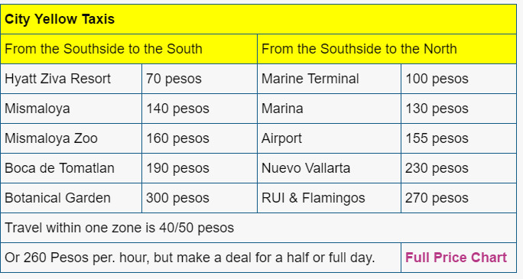Select the RUI & Flamingos cell

[329, 198]
